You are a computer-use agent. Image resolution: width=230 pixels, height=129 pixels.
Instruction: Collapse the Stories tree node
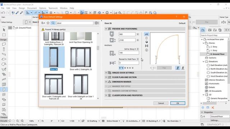204,43
